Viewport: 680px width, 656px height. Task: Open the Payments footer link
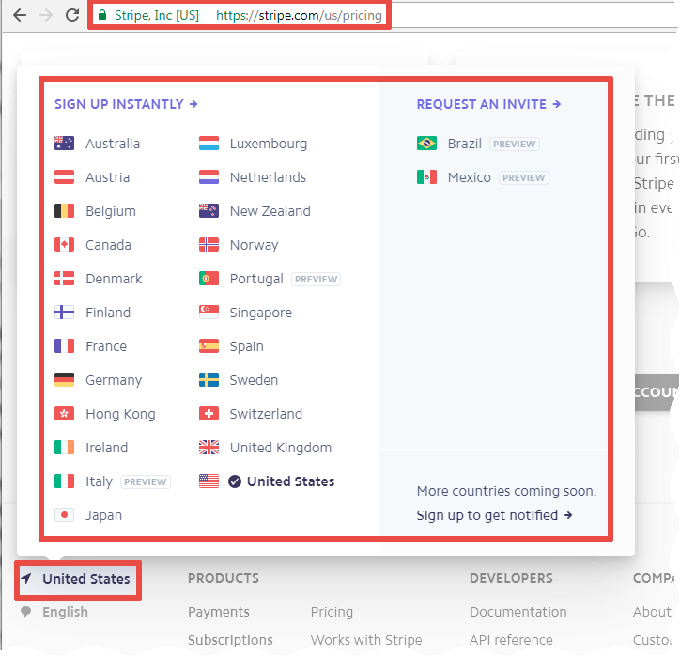pyautogui.click(x=219, y=612)
